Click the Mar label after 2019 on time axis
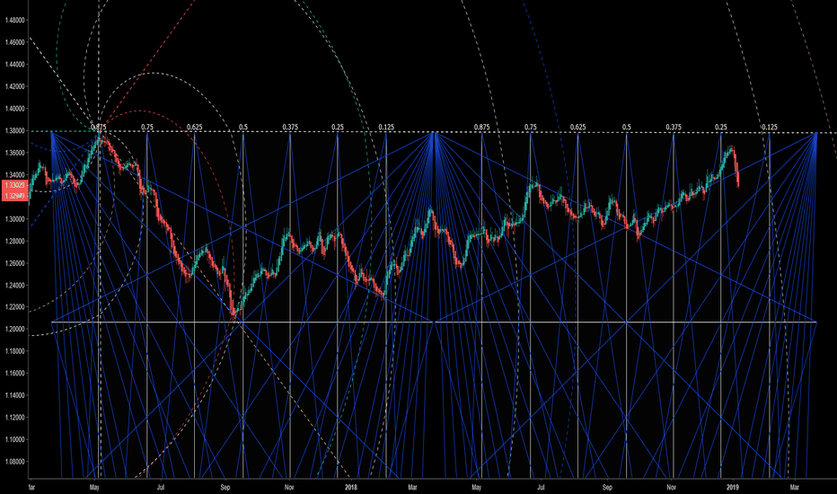The image size is (837, 494). pos(794,487)
